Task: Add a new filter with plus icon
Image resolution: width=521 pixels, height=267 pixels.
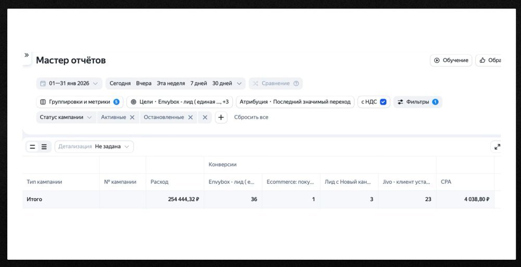Action: 221,117
